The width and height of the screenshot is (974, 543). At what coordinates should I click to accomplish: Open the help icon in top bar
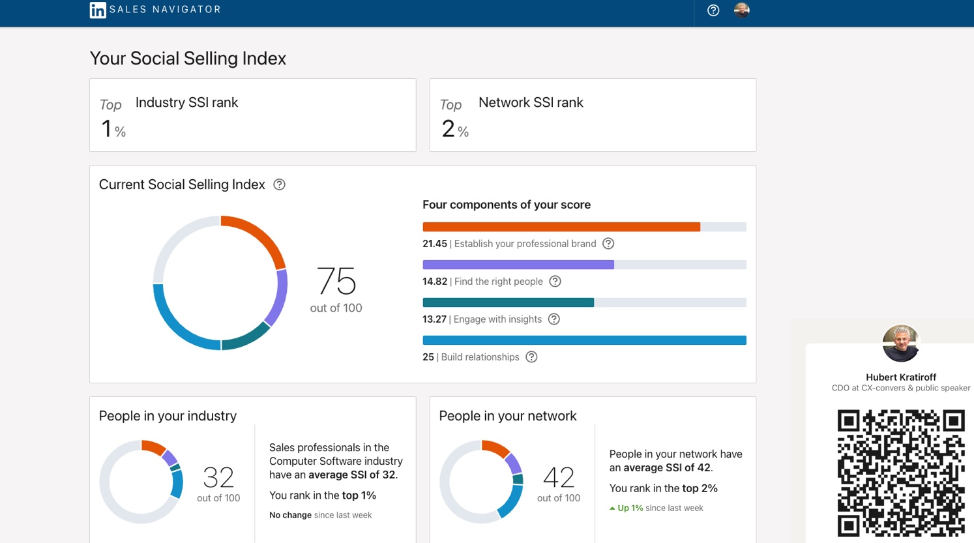tap(713, 10)
